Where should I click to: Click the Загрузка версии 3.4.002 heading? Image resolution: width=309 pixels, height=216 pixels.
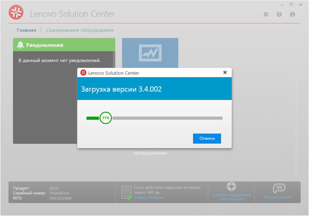[x=121, y=89]
